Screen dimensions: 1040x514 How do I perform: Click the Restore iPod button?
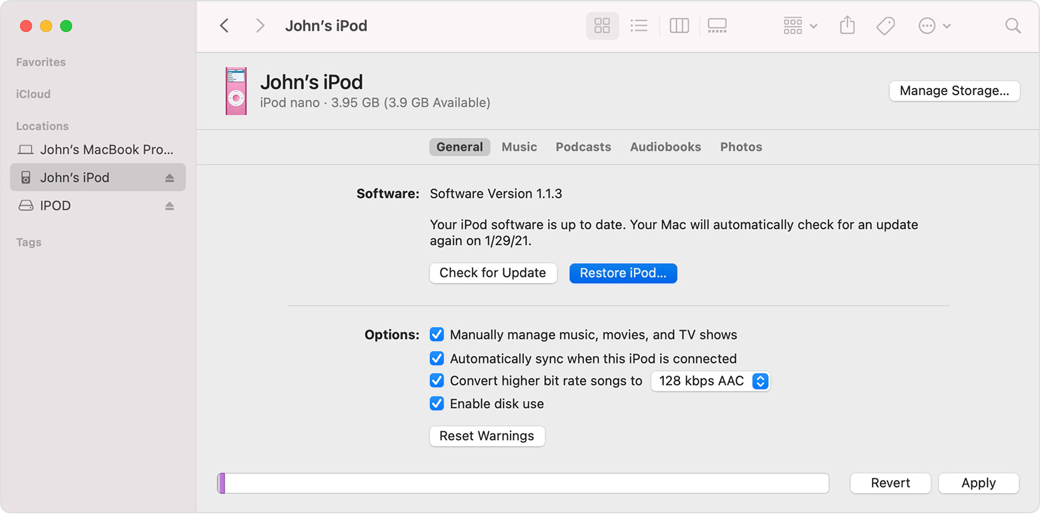pyautogui.click(x=623, y=273)
